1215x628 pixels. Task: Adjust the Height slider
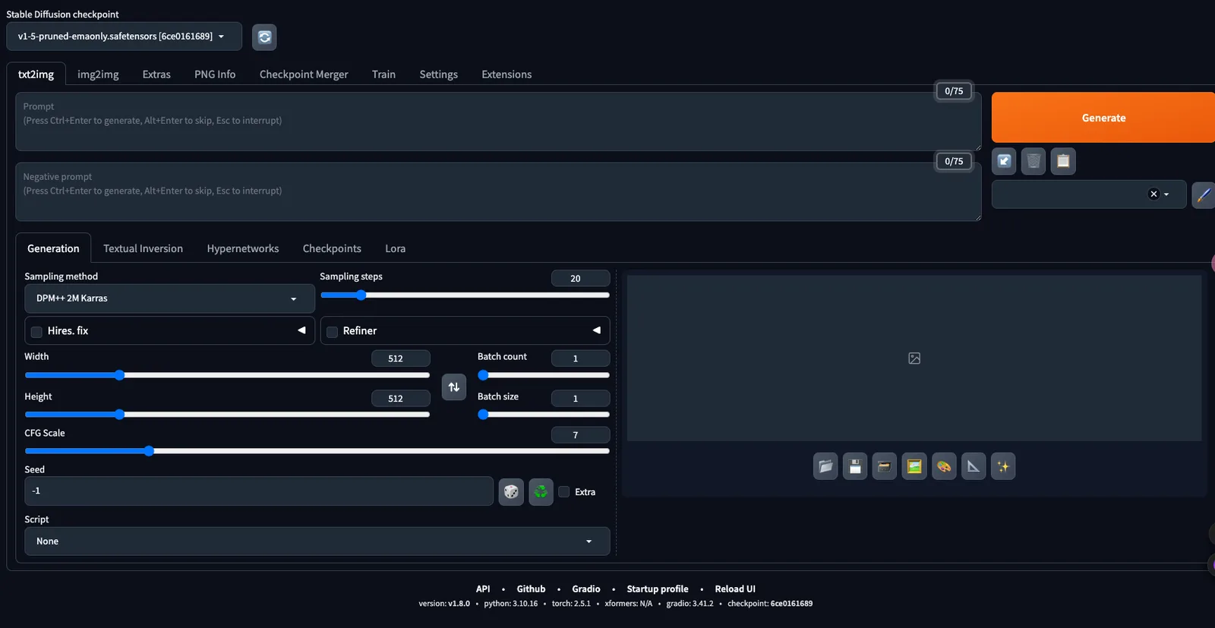[x=227, y=415]
